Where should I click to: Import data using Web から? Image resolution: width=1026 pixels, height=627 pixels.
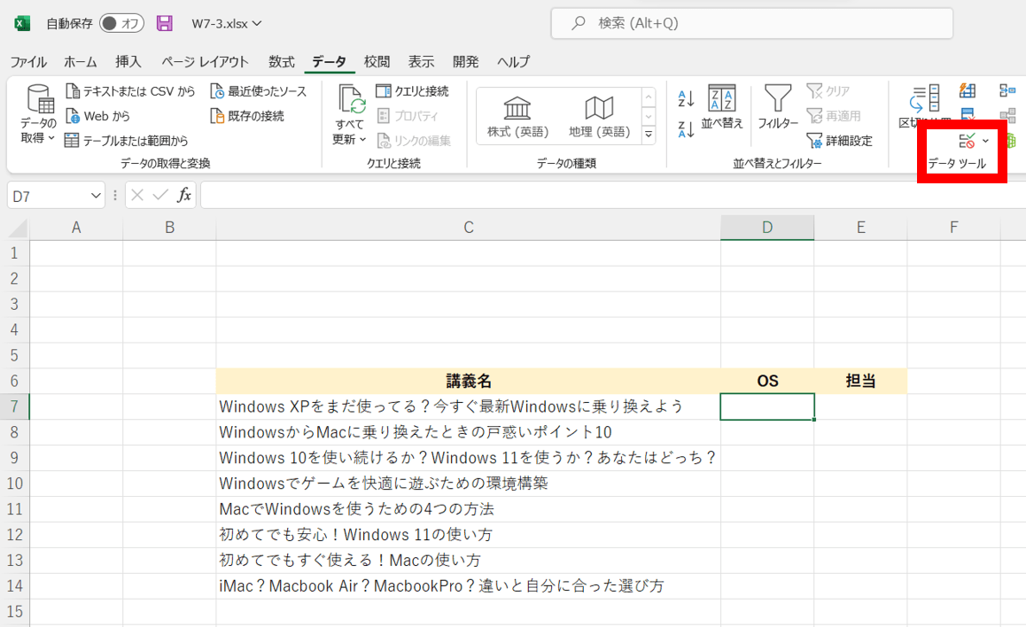tap(97, 116)
